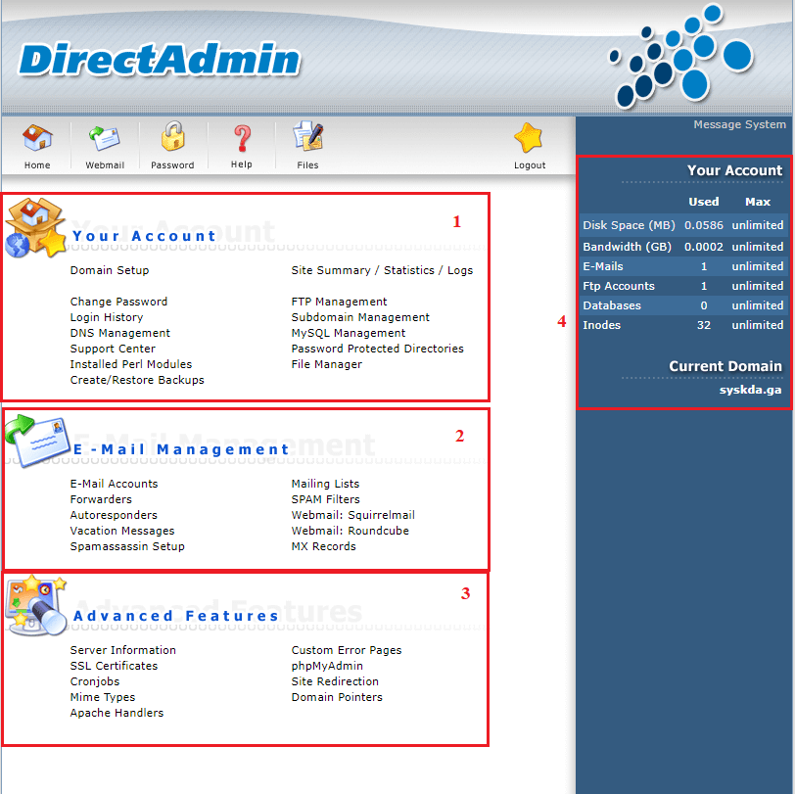Click the Inodes row label

(601, 325)
